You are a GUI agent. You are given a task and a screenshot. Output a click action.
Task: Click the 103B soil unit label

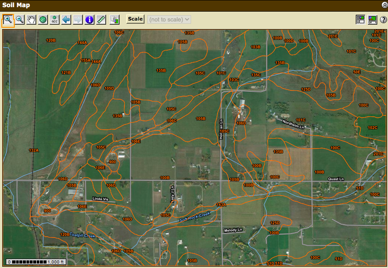256,47
